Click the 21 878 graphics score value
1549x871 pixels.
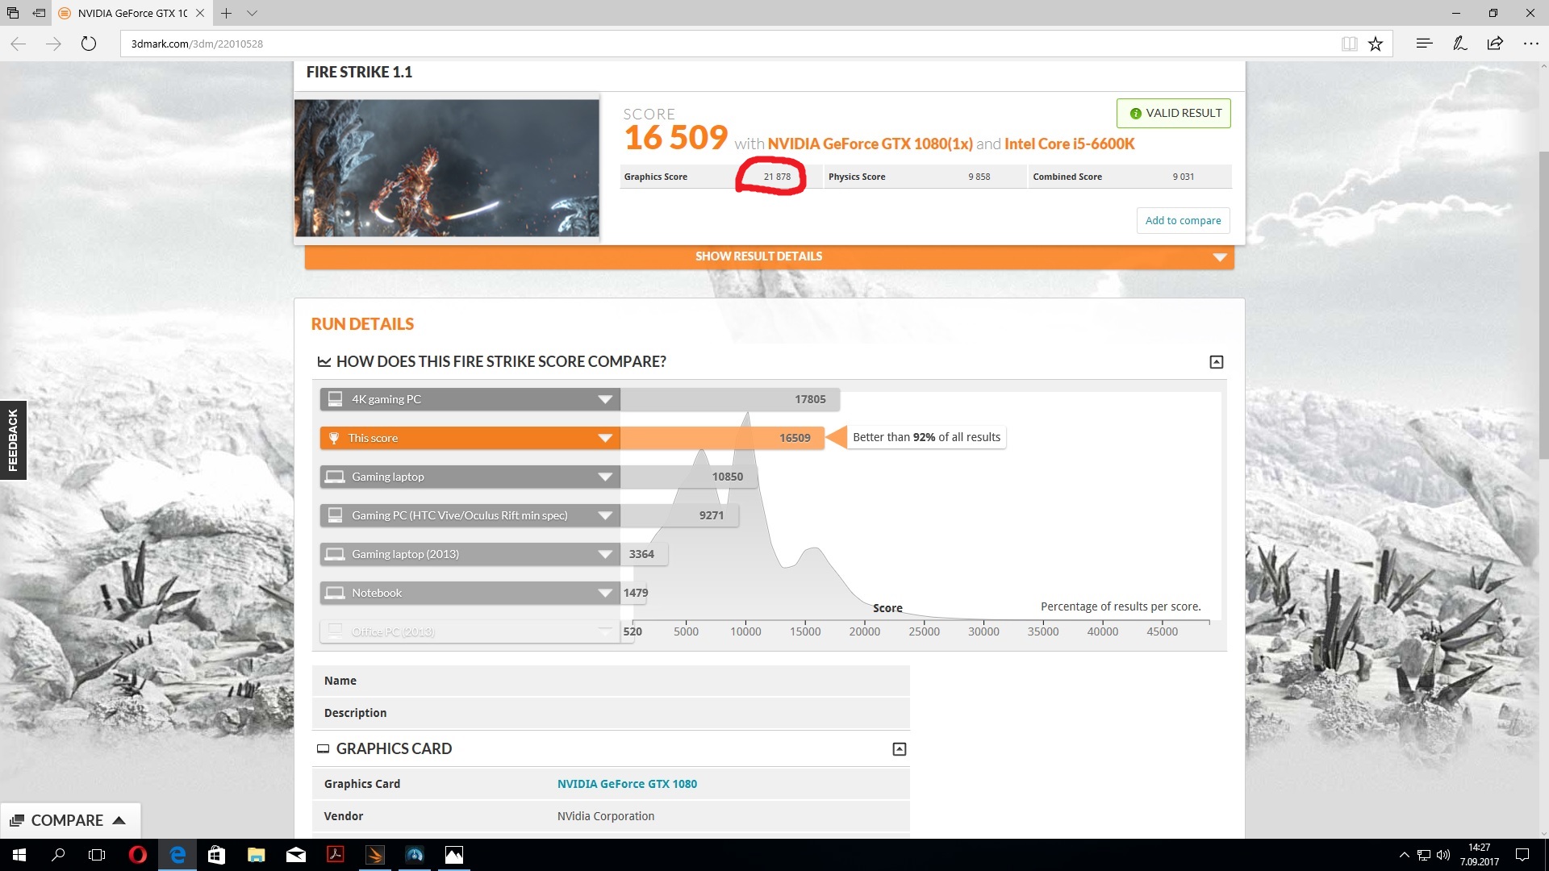coord(777,177)
